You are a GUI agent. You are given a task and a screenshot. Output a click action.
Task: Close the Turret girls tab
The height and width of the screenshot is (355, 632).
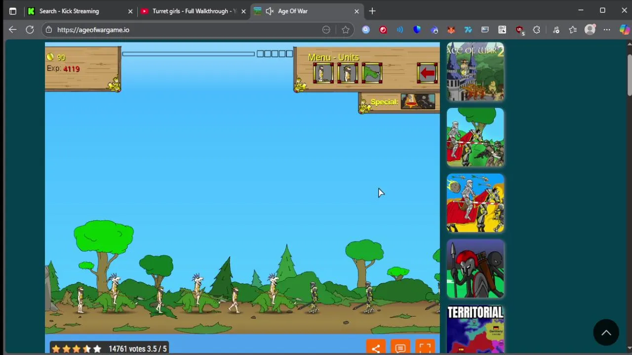(x=243, y=11)
